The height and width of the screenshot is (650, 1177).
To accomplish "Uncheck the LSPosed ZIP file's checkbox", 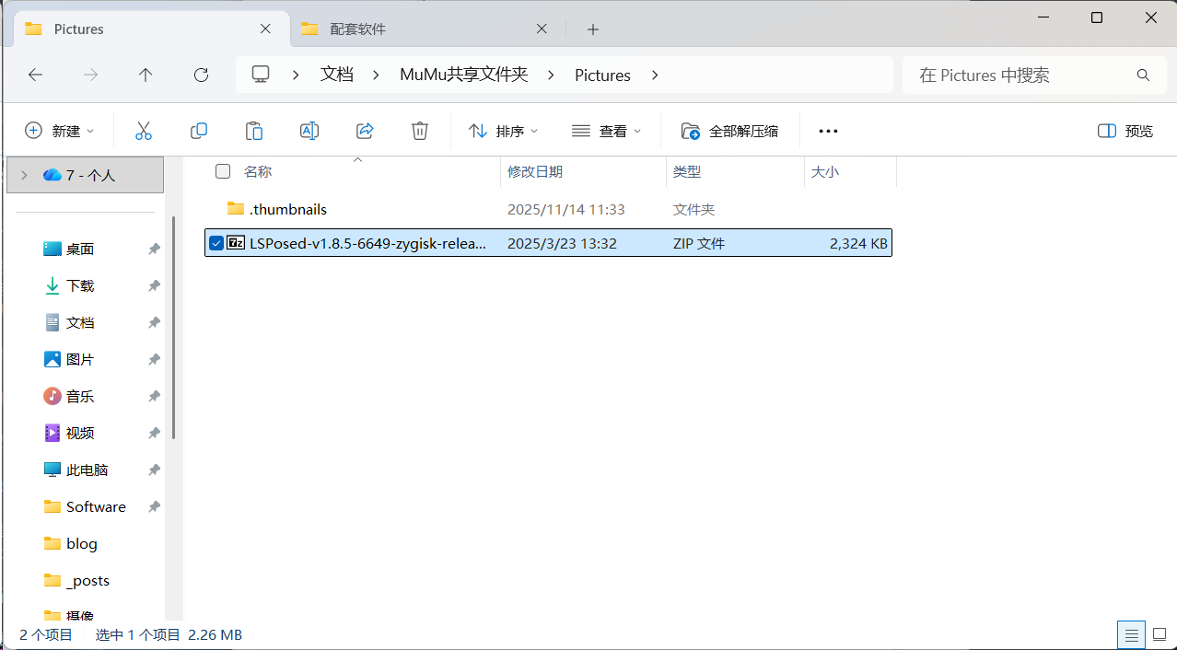I will (x=216, y=242).
